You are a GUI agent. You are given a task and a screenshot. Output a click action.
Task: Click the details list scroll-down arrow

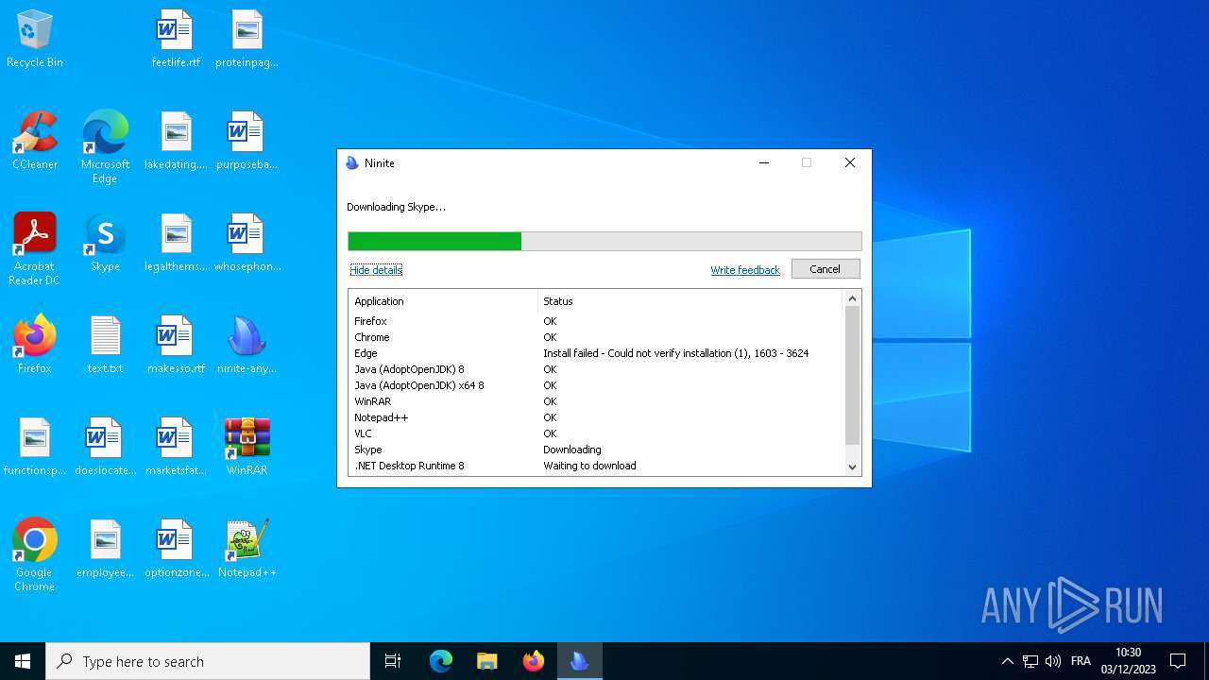tap(852, 467)
